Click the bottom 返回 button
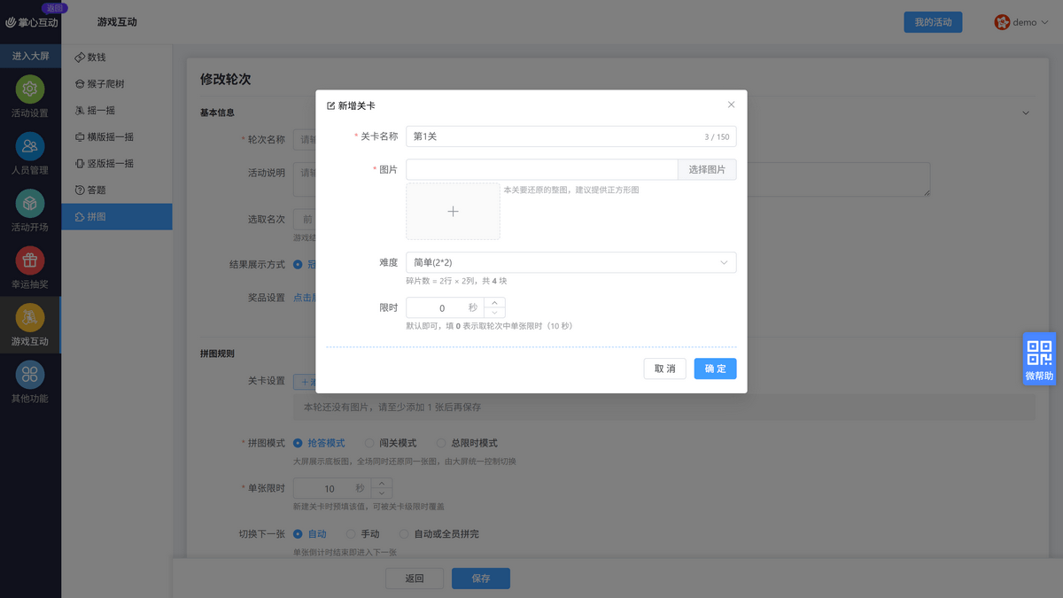1063x598 pixels. coord(415,579)
